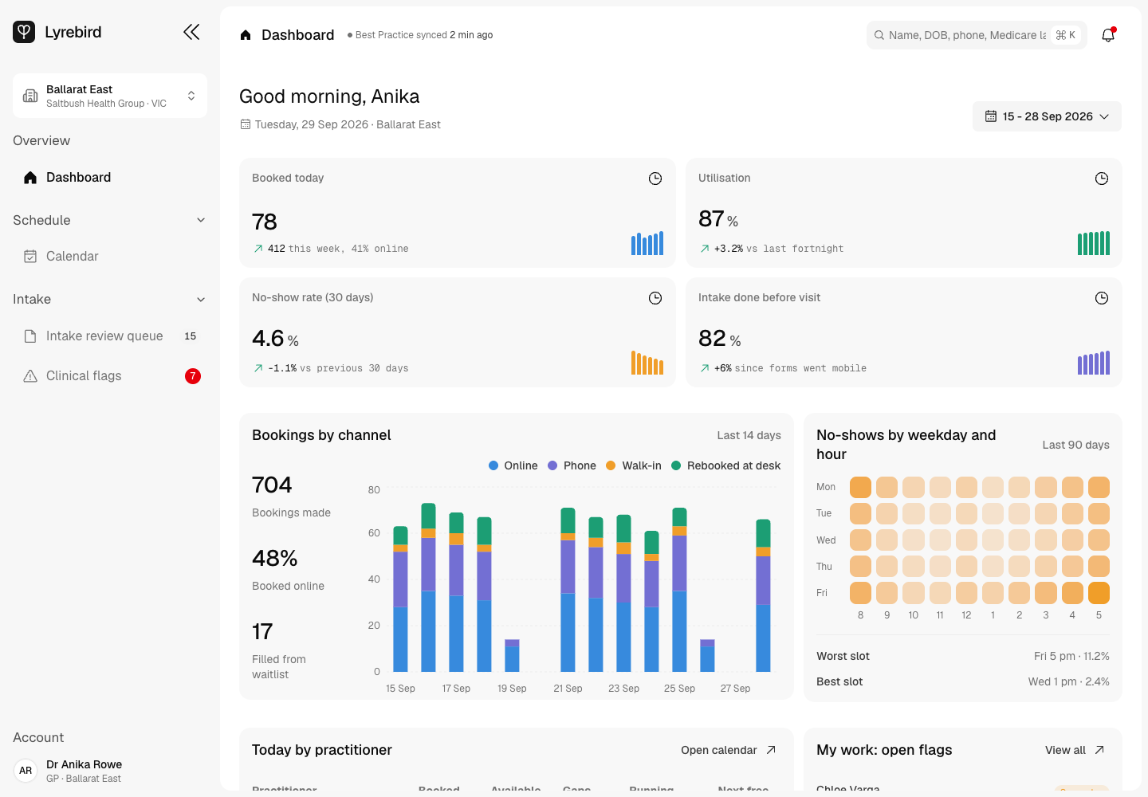Click the Calendar icon in sidebar
1148x797 pixels.
coord(30,257)
